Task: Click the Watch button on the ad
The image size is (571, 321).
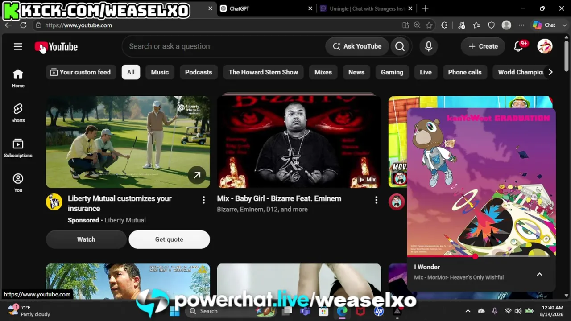Action: tap(86, 239)
